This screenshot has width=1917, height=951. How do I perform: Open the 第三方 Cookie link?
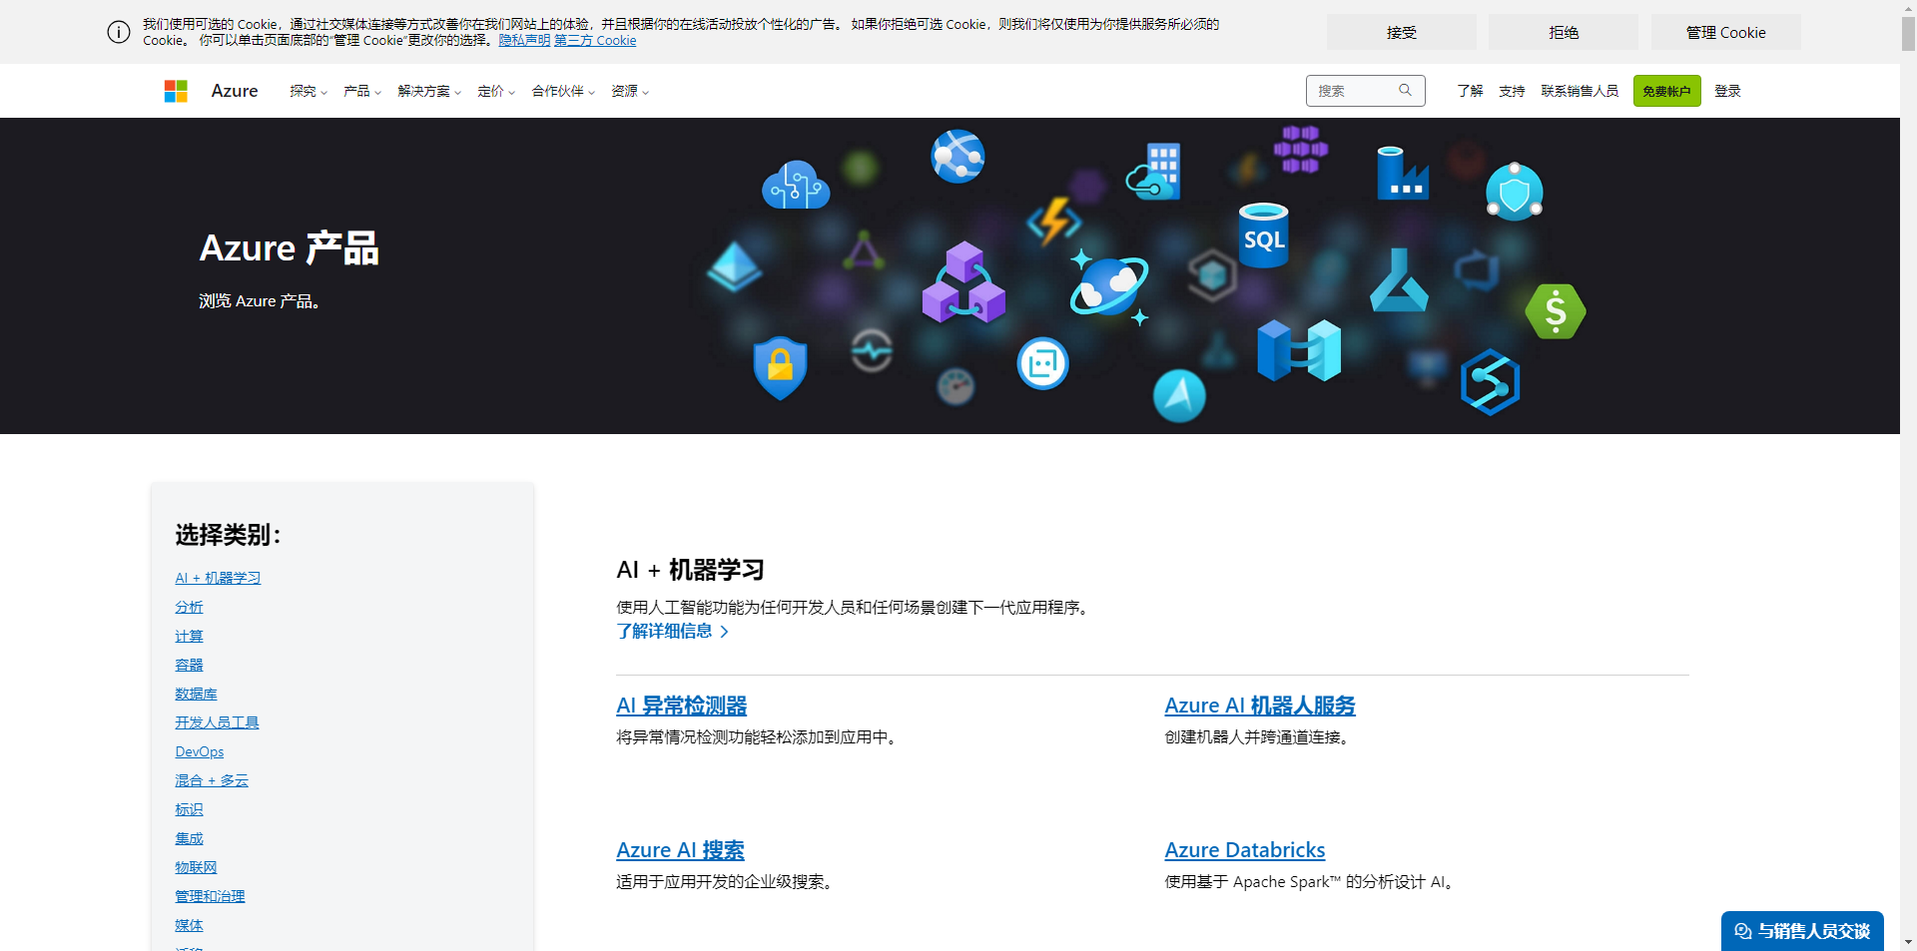click(595, 40)
